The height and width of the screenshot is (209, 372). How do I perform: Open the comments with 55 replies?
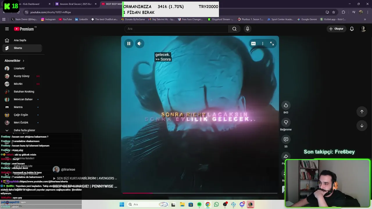pos(286,139)
